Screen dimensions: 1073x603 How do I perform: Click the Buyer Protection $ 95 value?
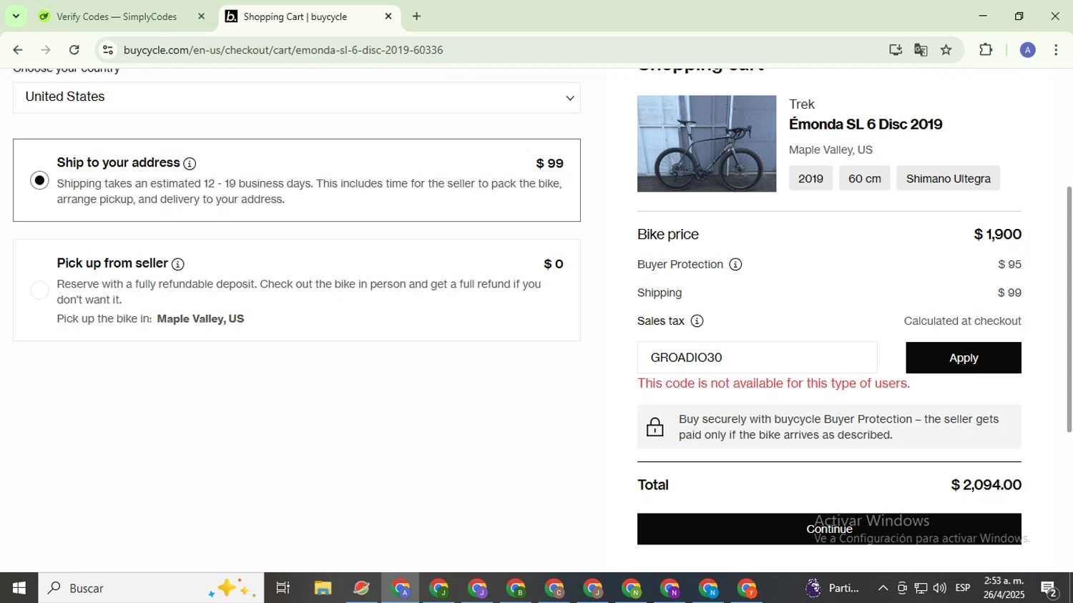pos(1009,265)
